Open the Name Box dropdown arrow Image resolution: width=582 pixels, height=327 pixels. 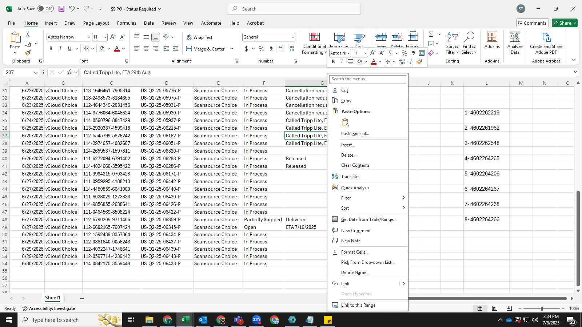(35, 72)
